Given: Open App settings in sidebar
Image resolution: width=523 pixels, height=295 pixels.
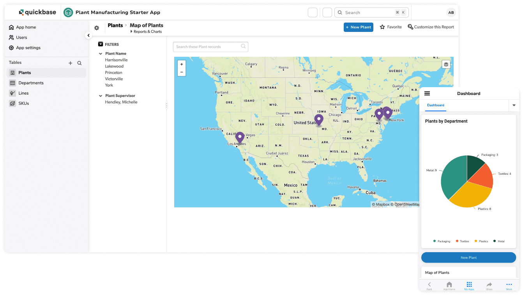Looking at the screenshot, I should tap(25, 47).
